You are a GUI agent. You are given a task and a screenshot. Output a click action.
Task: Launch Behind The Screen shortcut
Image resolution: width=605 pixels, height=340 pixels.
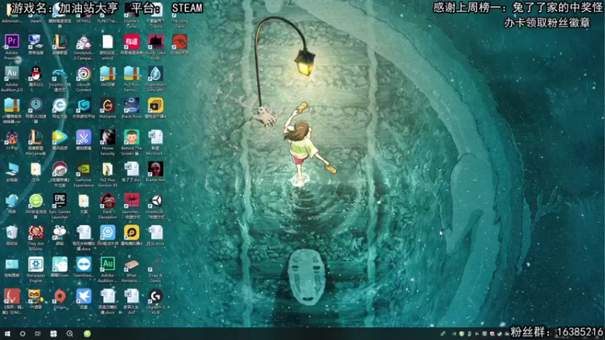click(131, 138)
